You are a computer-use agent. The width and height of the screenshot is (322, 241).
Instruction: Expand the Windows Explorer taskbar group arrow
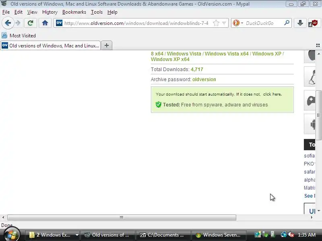(x=77, y=235)
